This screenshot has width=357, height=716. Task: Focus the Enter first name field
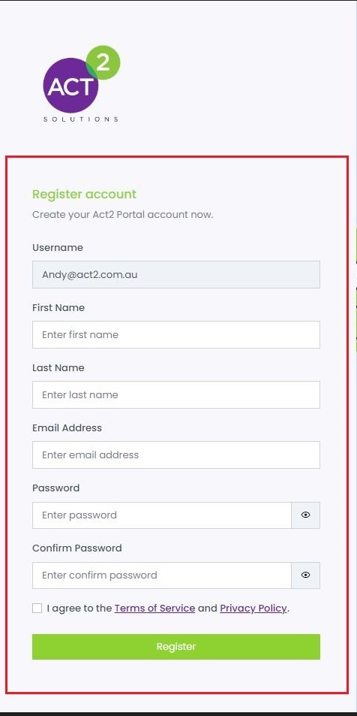(x=176, y=335)
